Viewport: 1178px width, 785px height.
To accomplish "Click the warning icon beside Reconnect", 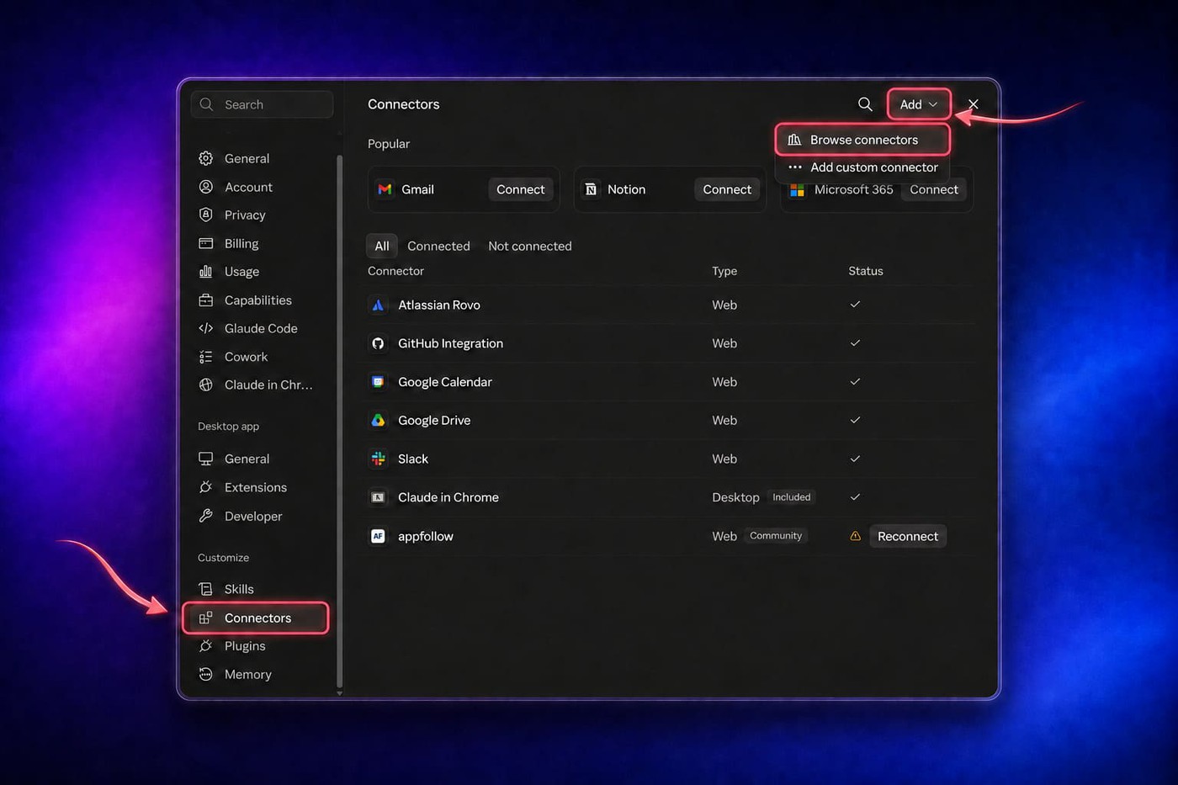I will click(x=855, y=536).
